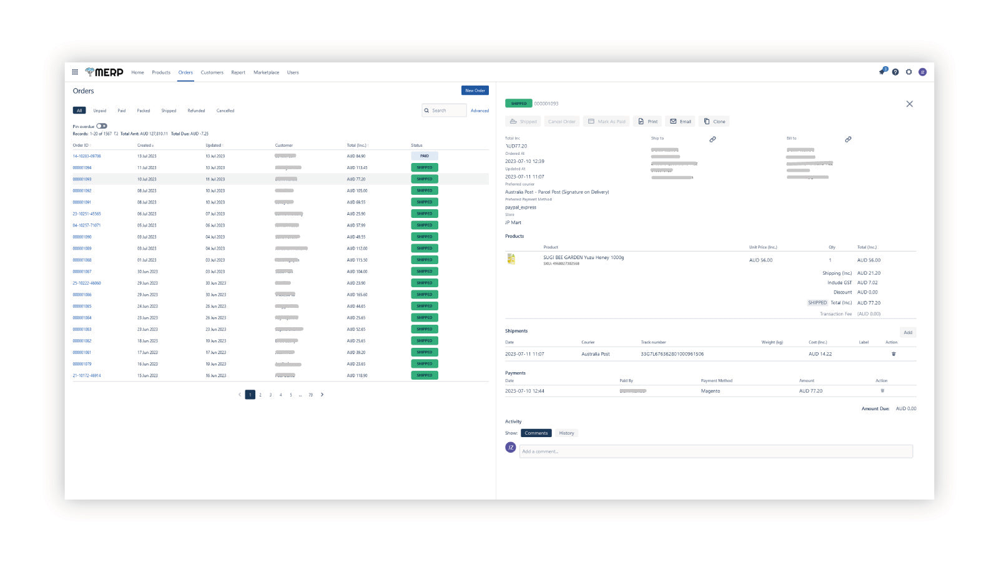Open the Report menu

[238, 72]
